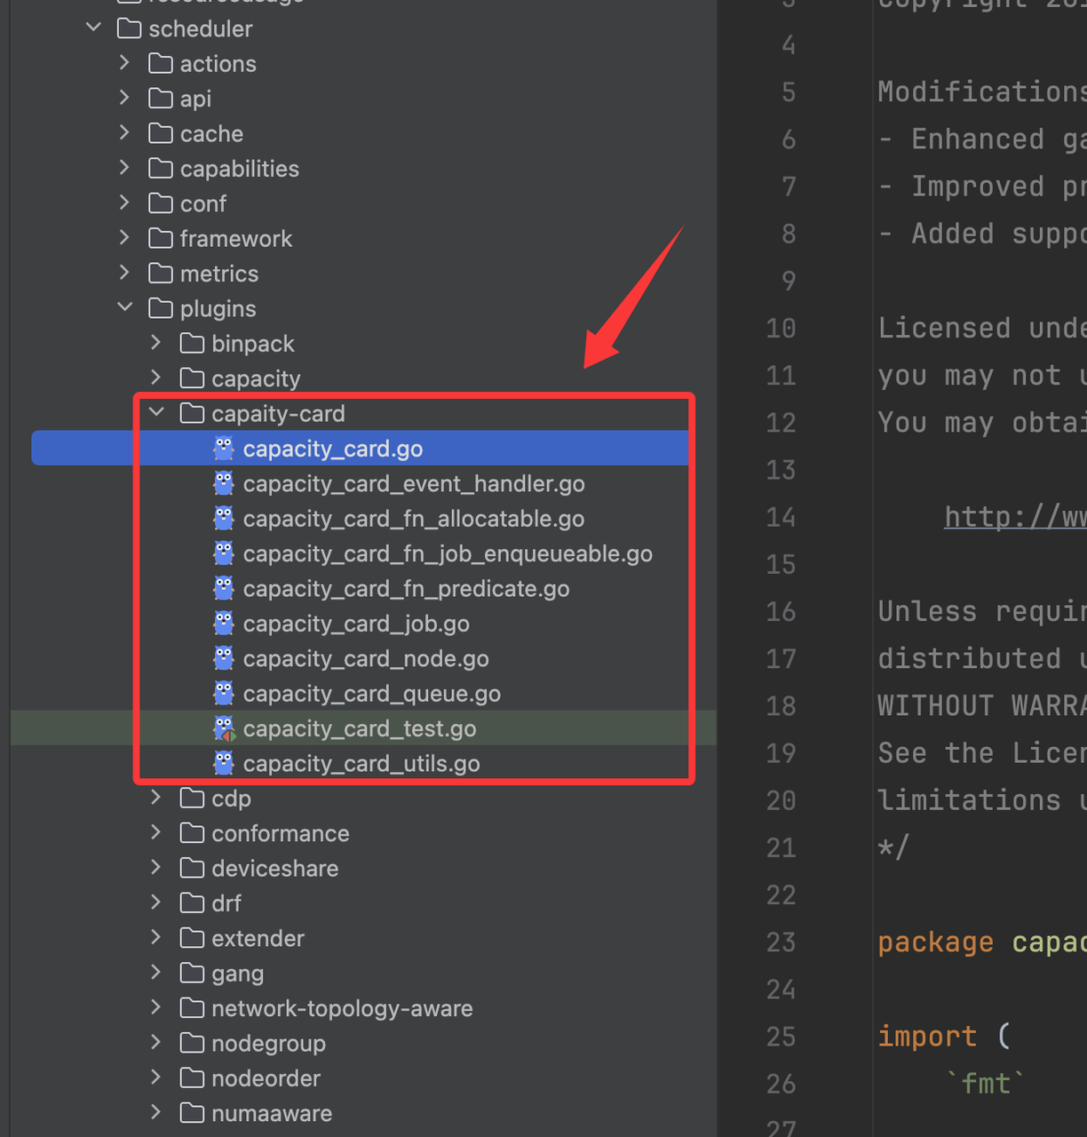This screenshot has width=1087, height=1137.
Task: Collapse the plugins folder tree node
Action: point(125,307)
